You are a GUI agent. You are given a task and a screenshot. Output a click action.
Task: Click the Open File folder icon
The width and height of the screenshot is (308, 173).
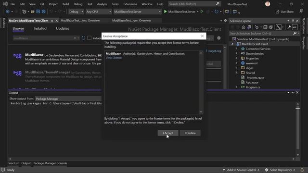click(33, 12)
